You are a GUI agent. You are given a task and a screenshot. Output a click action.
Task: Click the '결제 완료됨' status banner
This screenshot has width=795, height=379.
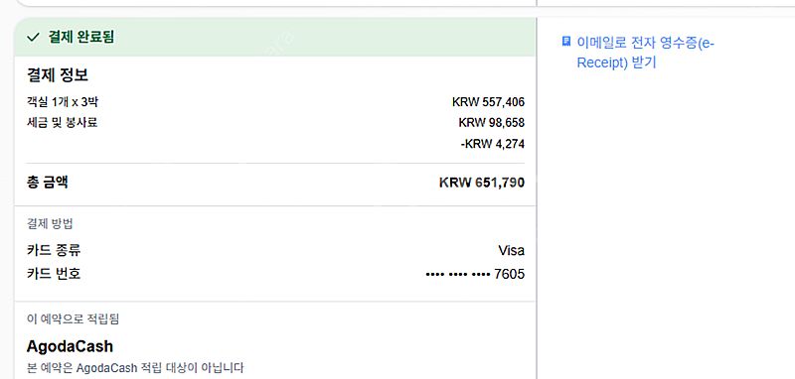(x=274, y=37)
